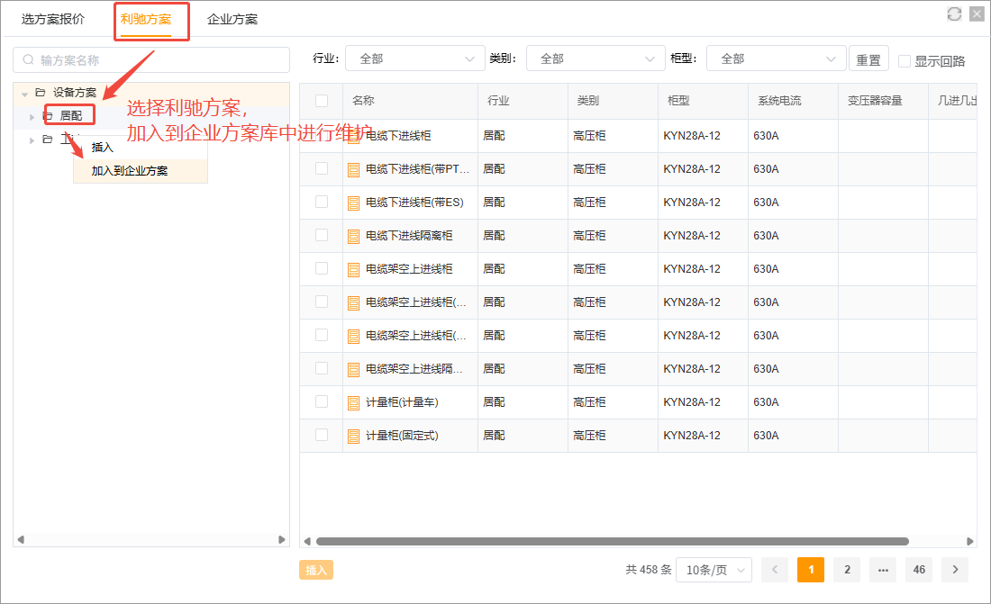Click the current page 1 button
The width and height of the screenshot is (991, 604).
811,570
